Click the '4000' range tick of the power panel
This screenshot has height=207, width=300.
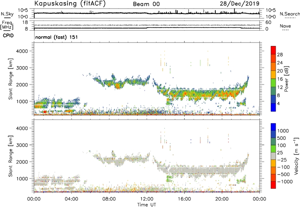tap(22, 51)
